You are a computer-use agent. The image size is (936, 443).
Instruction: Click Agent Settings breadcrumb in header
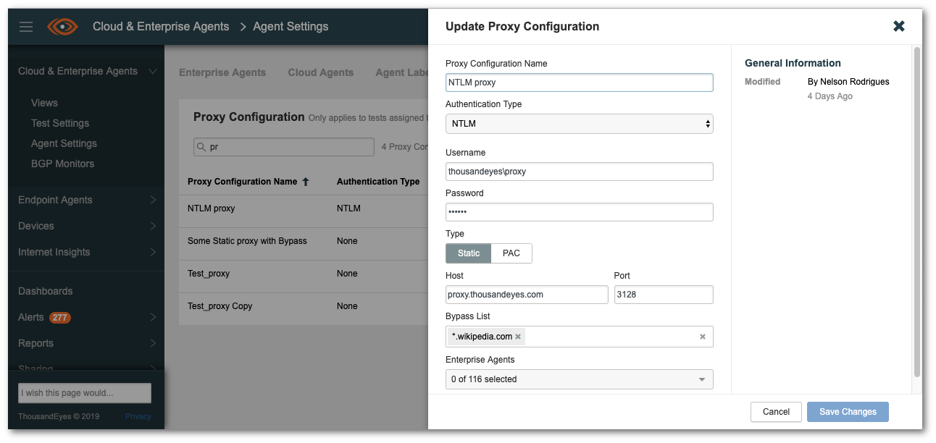[291, 27]
